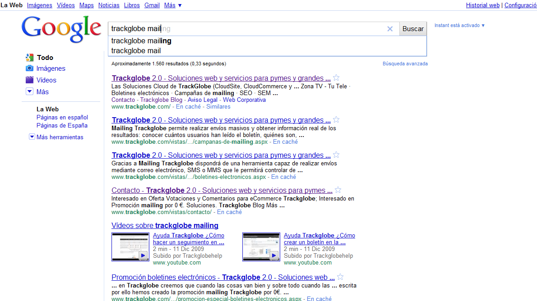Open En caché for boletines-electronicos result
The image size is (537, 301).
coord(283,177)
